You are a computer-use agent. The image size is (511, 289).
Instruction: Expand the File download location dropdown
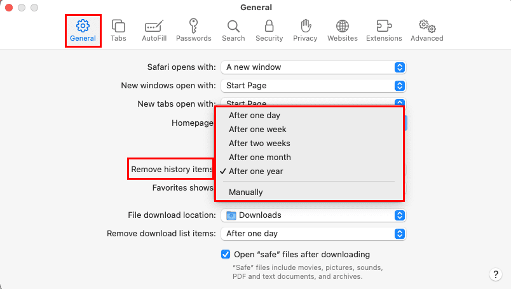(313, 215)
